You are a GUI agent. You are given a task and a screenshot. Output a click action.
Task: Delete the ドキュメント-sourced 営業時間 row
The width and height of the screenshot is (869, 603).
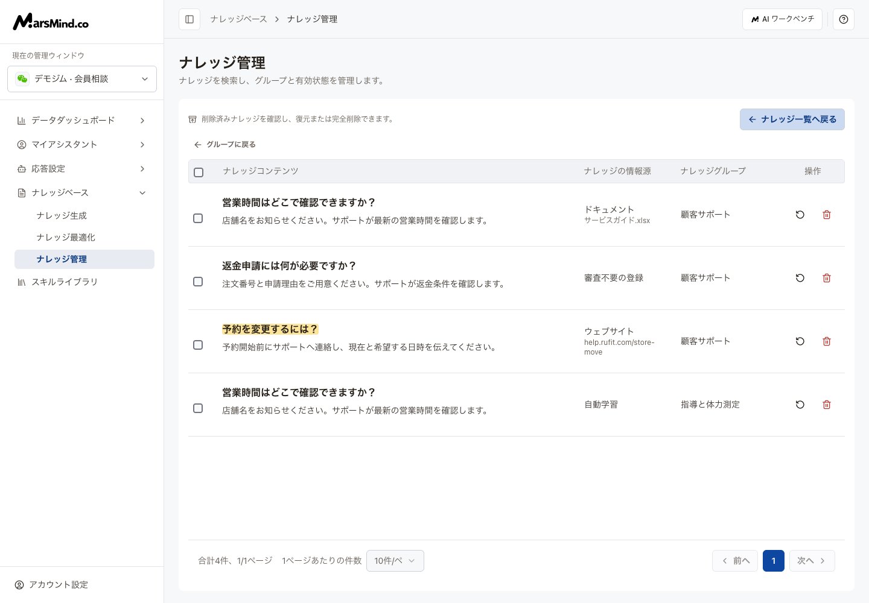point(827,215)
